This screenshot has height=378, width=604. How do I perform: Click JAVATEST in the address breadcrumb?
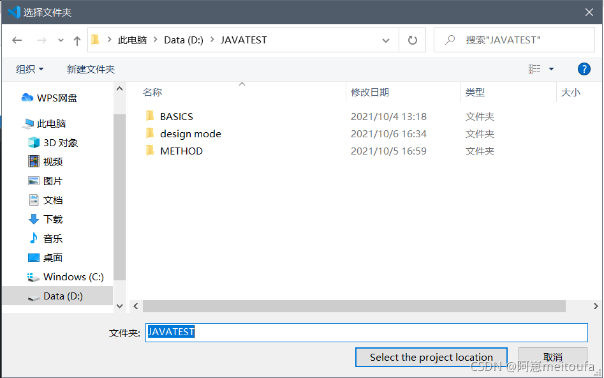click(244, 40)
